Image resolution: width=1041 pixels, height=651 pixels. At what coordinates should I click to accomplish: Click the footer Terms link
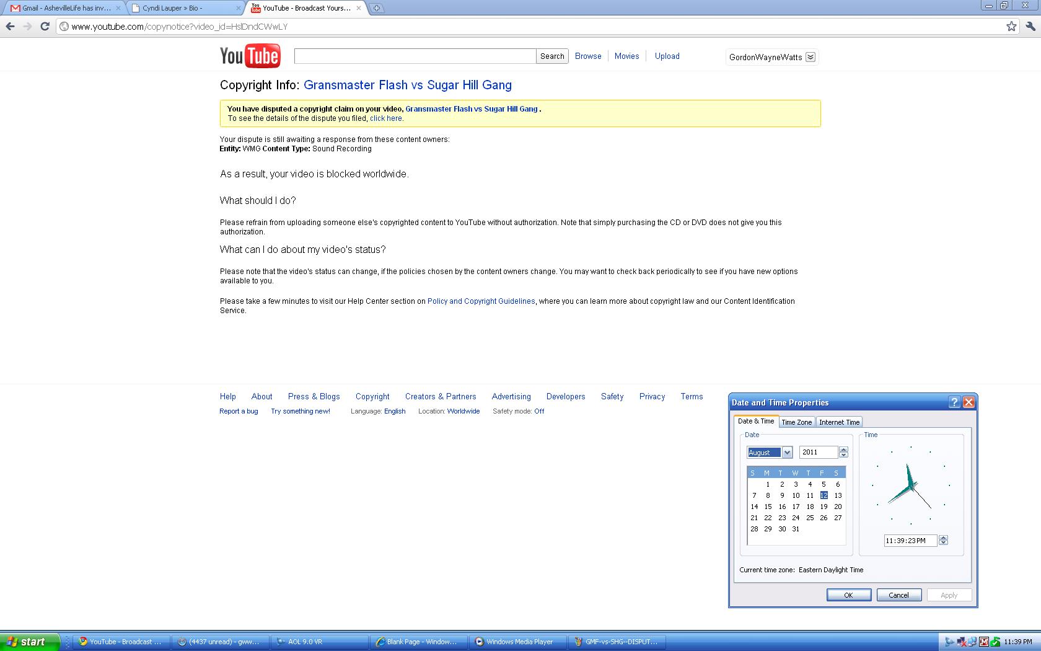click(x=692, y=397)
